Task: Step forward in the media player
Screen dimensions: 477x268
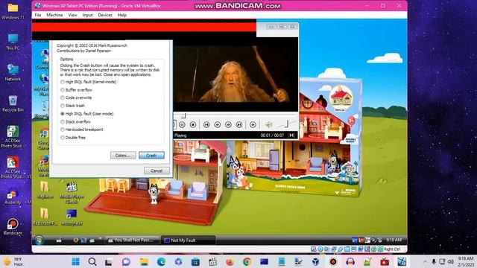Action: click(x=228, y=124)
